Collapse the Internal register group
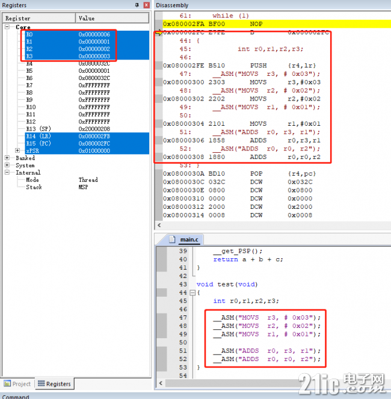This screenshot has width=391, height=399. point(7,172)
